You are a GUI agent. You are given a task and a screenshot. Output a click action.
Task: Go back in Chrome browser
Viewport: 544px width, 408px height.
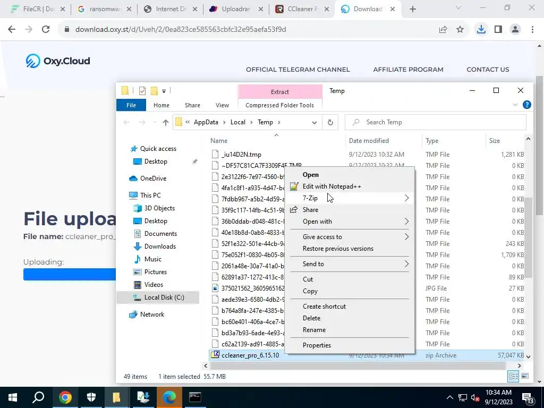click(x=12, y=30)
